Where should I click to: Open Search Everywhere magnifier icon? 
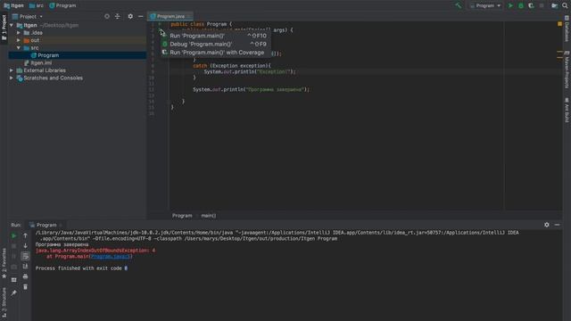pyautogui.click(x=565, y=5)
